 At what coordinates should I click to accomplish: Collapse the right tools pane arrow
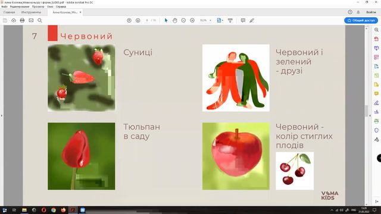tap(370, 115)
